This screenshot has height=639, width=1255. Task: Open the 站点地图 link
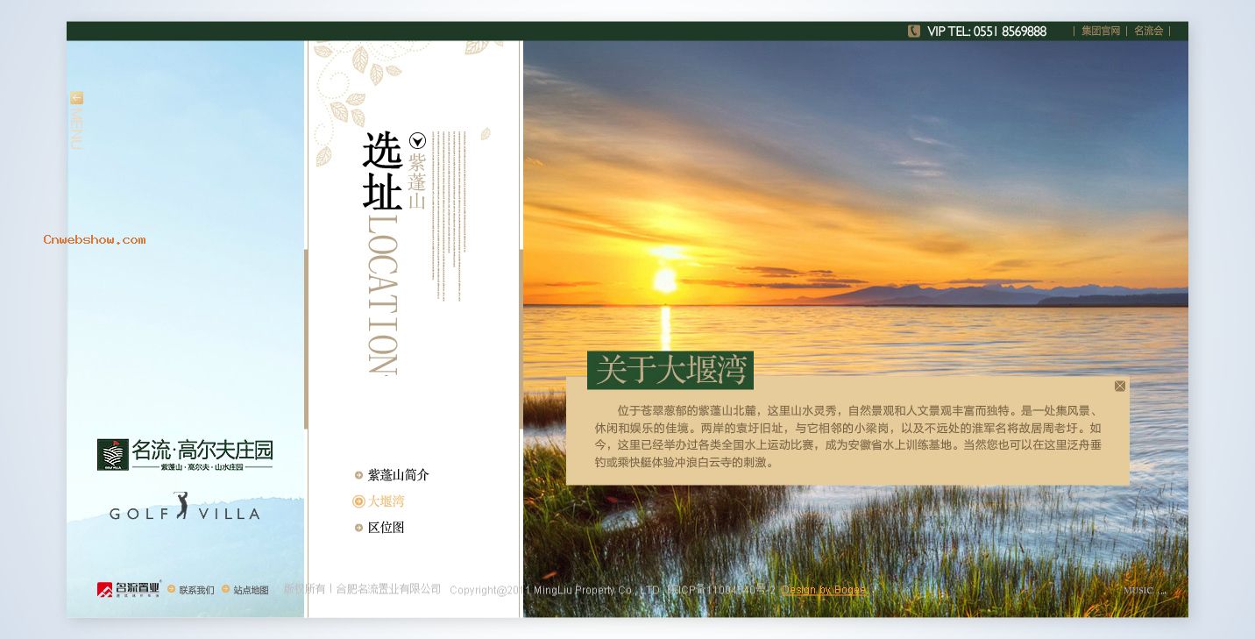(251, 590)
